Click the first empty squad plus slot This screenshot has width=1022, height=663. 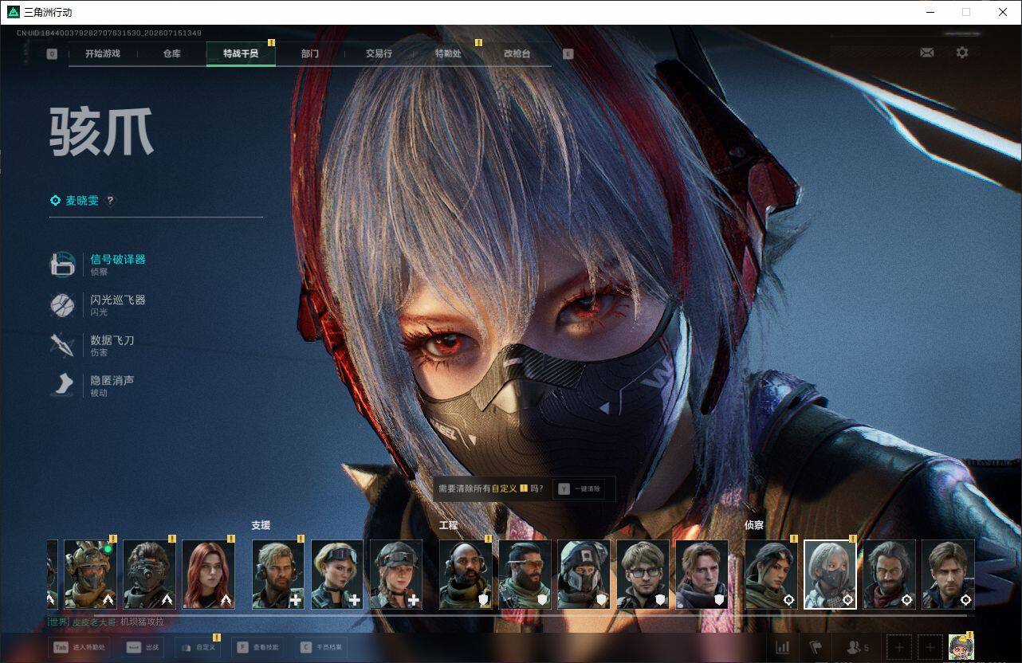[x=899, y=647]
